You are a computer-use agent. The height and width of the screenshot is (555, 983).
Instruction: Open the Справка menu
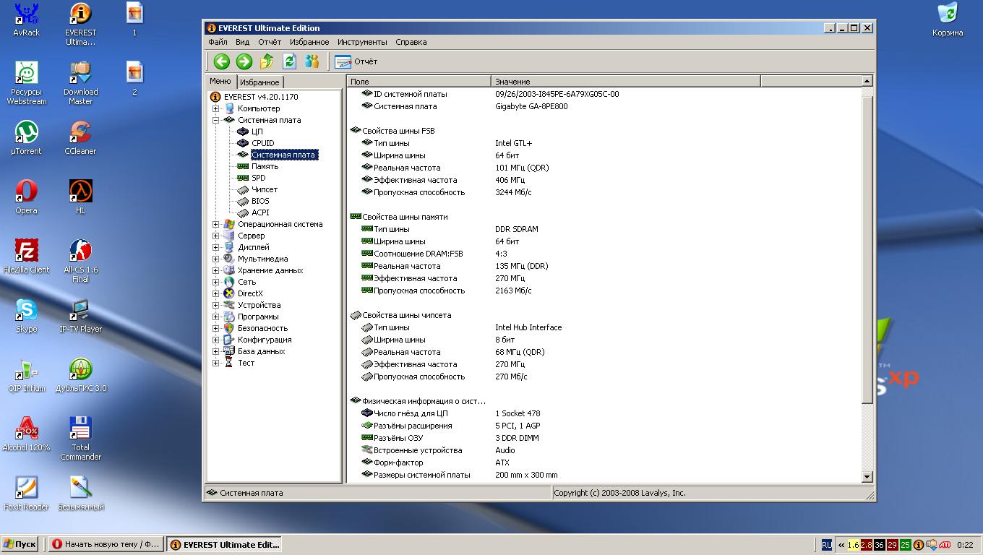(411, 42)
